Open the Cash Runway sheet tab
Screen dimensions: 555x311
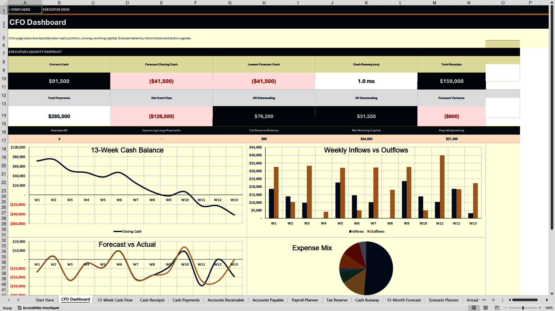tap(367, 300)
